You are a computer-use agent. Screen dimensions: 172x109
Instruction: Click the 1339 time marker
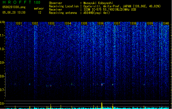pyautogui.click(x=150, y=23)
